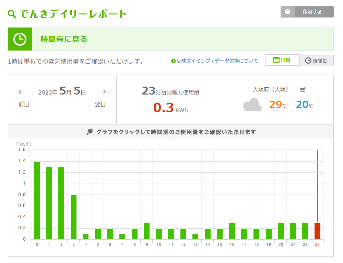The image size is (343, 263).
Task: Click the clock icon on 時間毎 tab
Action: click(x=308, y=61)
